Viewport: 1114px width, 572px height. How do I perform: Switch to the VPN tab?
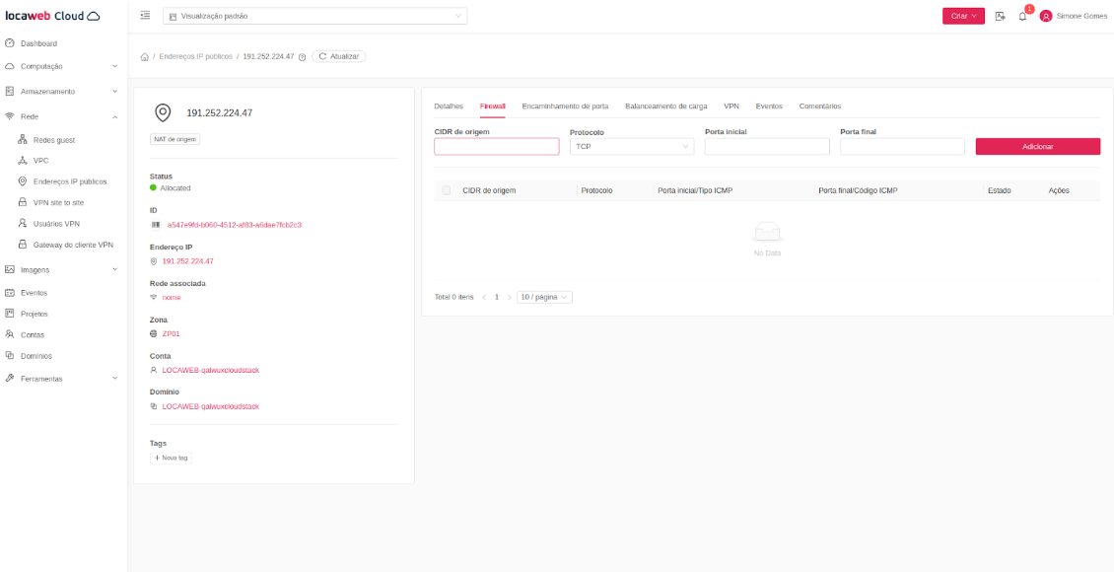coord(731,106)
